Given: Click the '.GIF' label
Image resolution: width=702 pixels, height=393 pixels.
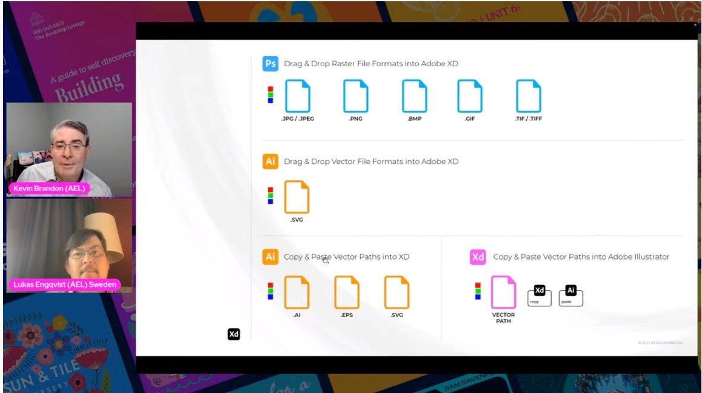Looking at the screenshot, I should 470,119.
